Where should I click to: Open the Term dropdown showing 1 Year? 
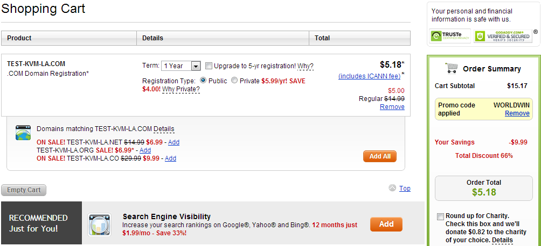[x=181, y=66]
